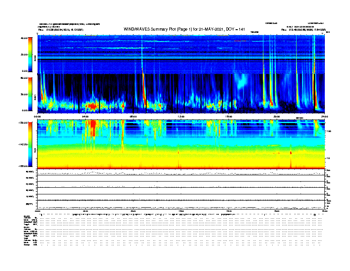This screenshot has width=350, height=271.
Task: Click the RAD2 status heading in the bottom table
Action: click(x=27, y=216)
